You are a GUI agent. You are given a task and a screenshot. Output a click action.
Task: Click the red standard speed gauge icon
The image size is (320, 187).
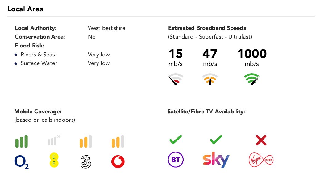point(176,79)
